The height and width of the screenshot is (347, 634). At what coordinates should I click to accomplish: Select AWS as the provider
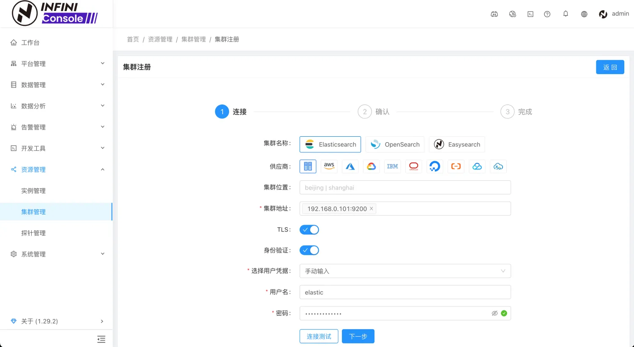tap(329, 166)
